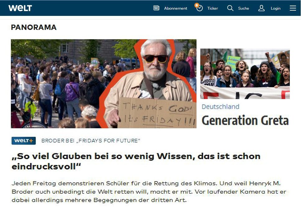Click the WELT+ premium badge
Image resolution: width=301 pixels, height=212 pixels.
[24, 141]
